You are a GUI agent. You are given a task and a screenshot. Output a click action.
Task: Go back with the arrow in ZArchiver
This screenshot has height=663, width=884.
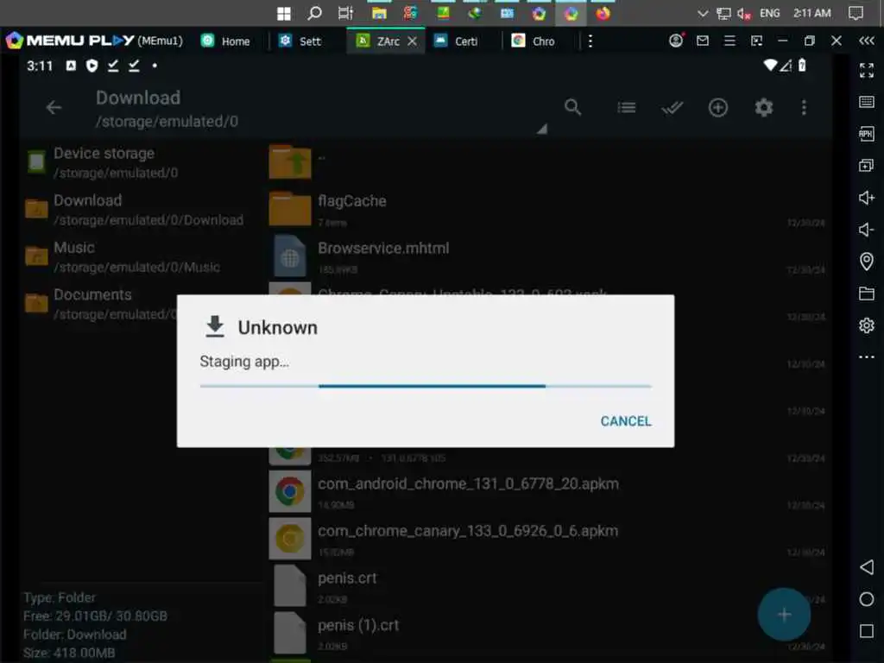54,107
